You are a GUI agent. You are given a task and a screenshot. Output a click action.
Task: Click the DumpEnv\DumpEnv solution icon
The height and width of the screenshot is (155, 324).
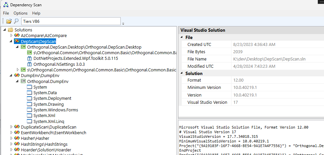tap(17, 76)
